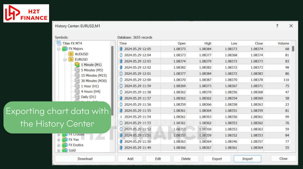
Task: Collapse the FX Majors tree node
Action: [59, 49]
